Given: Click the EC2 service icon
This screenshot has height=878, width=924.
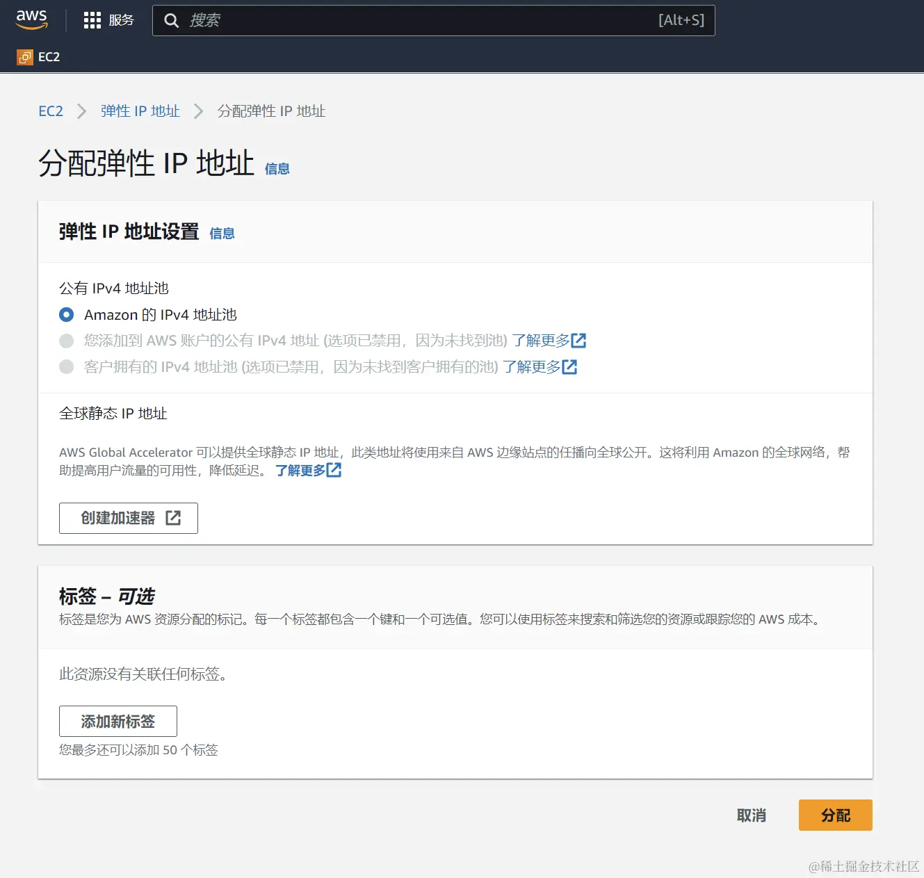Looking at the screenshot, I should [x=25, y=57].
